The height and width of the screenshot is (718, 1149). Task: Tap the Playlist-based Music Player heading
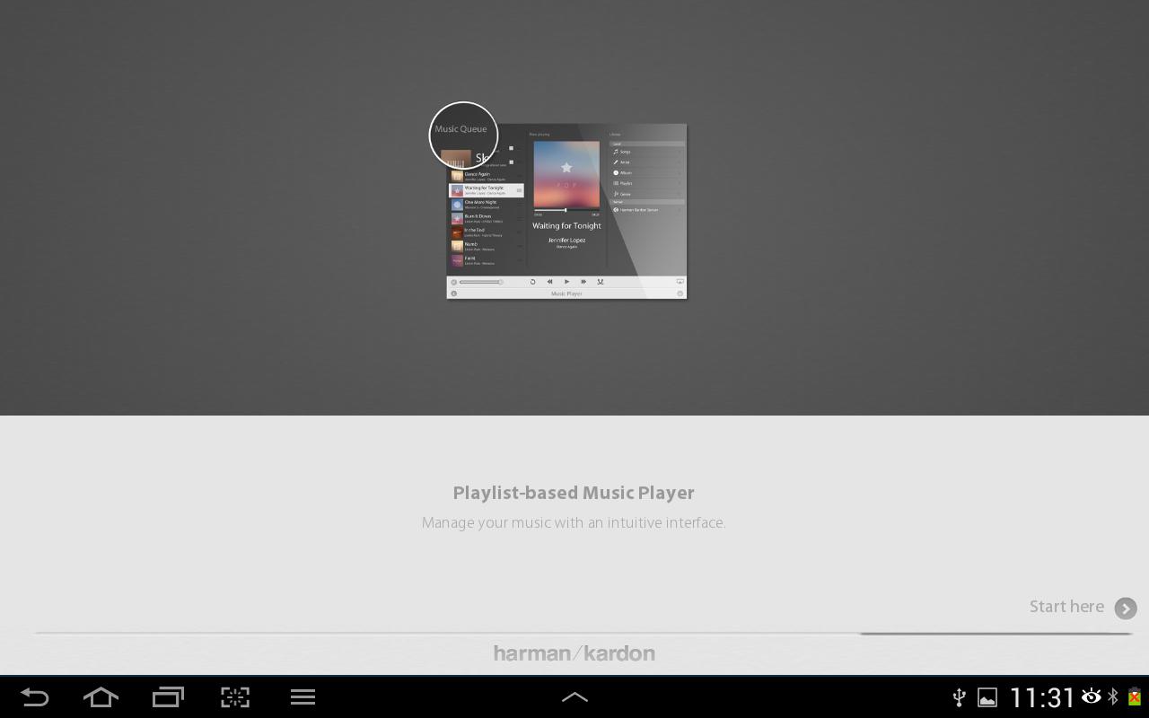click(x=574, y=493)
